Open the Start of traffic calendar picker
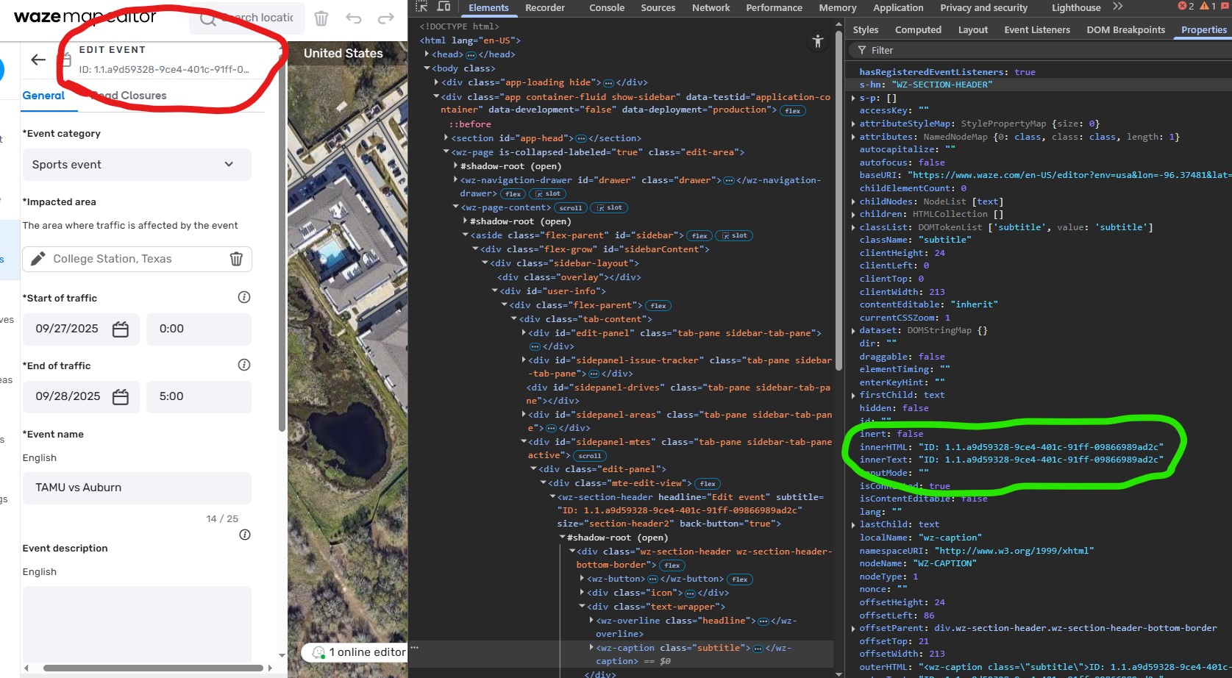This screenshot has height=678, width=1232. [x=121, y=329]
